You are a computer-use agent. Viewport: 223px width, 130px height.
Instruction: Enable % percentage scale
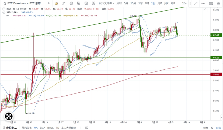click(212, 128)
